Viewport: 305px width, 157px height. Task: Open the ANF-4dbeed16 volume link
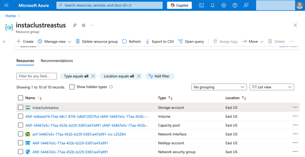tap(87, 117)
